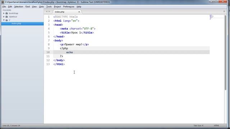Close the index.php tab via unsaved dot
The width and height of the screenshot is (230, 129).
pos(79,12)
